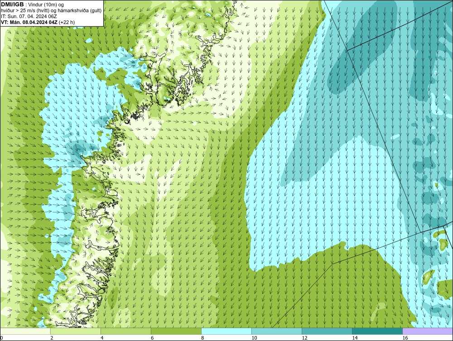
Task: Click the '(+22 h)' forecast offset text
Action: 67,22
